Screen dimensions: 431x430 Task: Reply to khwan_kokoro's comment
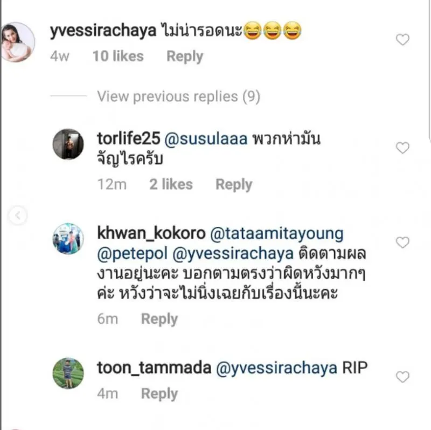click(159, 319)
